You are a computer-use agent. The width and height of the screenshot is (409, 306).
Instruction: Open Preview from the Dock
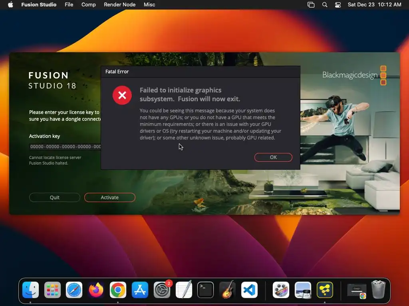pyautogui.click(x=303, y=290)
